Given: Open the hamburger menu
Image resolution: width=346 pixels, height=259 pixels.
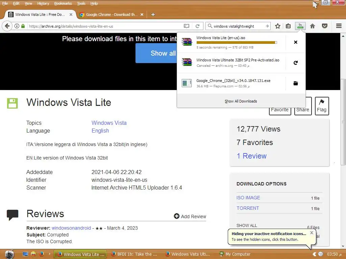Looking at the screenshot, I should [x=339, y=26].
